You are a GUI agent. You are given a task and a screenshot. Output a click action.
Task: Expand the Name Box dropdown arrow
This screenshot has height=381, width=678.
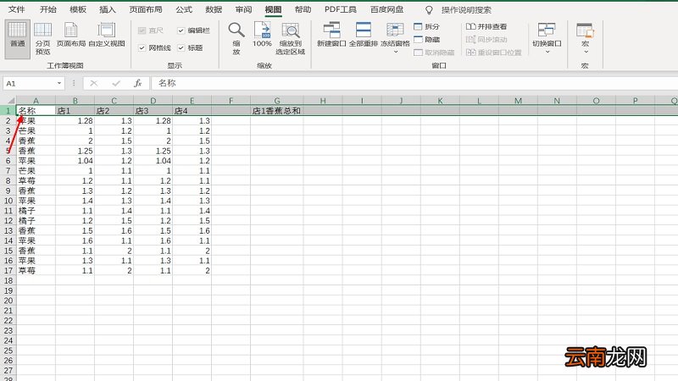coord(59,83)
